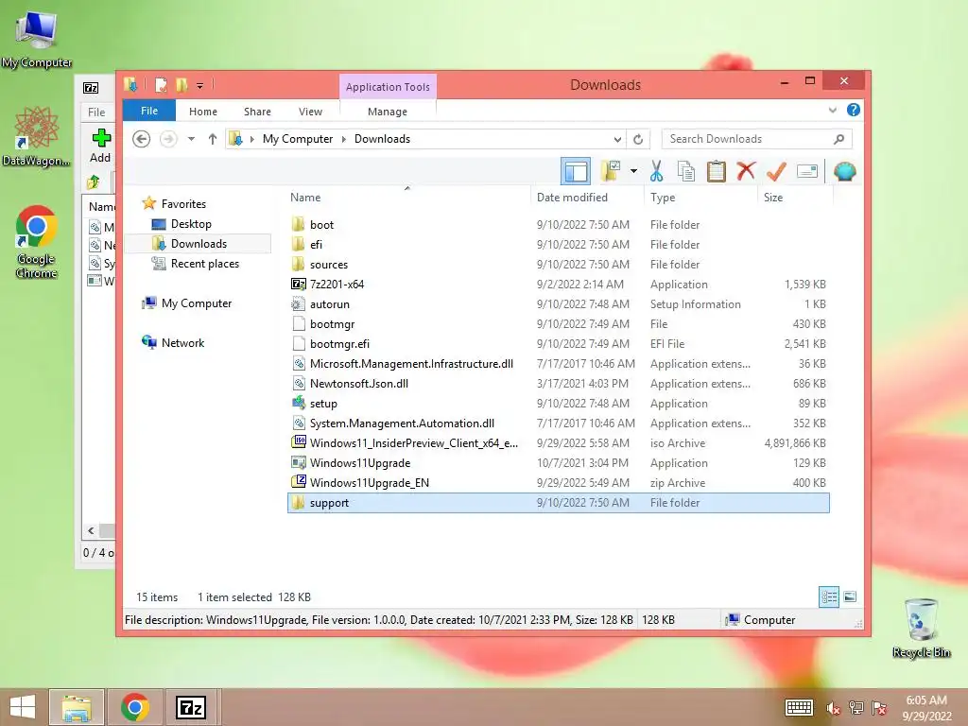968x726 pixels.
Task: Open the Start button on taskbar
Action: click(23, 707)
